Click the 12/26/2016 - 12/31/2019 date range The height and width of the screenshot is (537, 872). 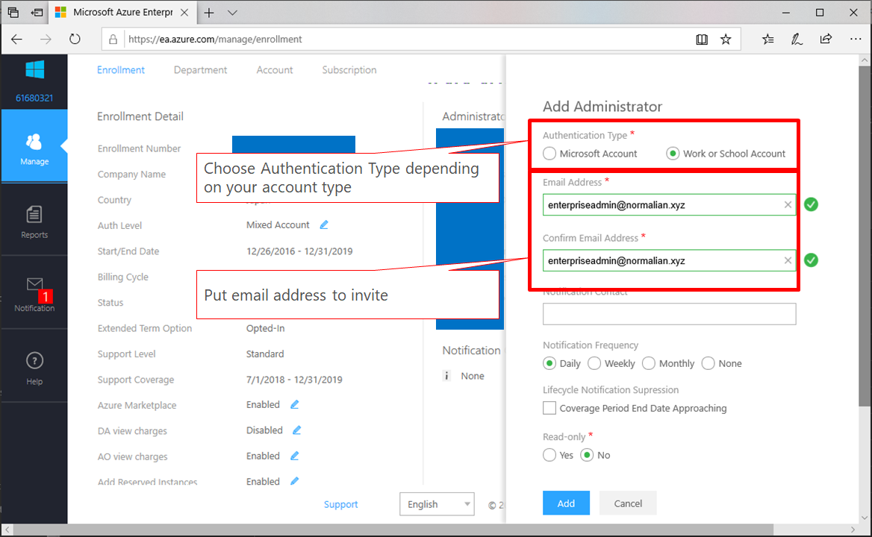pos(299,251)
